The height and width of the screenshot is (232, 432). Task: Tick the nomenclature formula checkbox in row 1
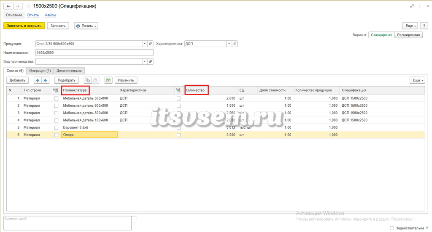(56, 98)
